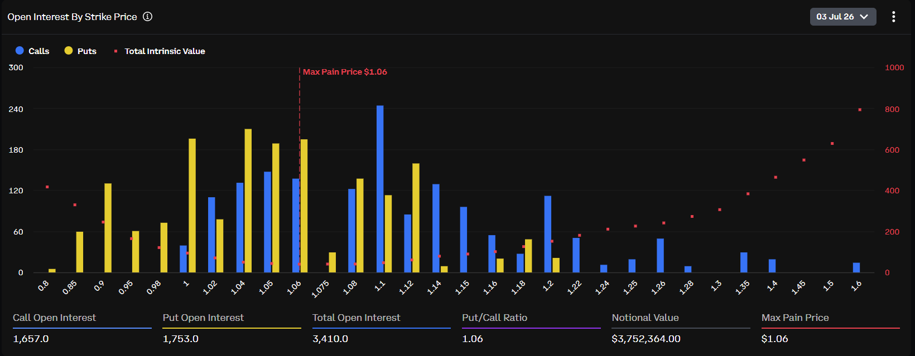Image resolution: width=915 pixels, height=356 pixels.
Task: Click the 1.06 put/call ratio value
Action: [x=473, y=339]
